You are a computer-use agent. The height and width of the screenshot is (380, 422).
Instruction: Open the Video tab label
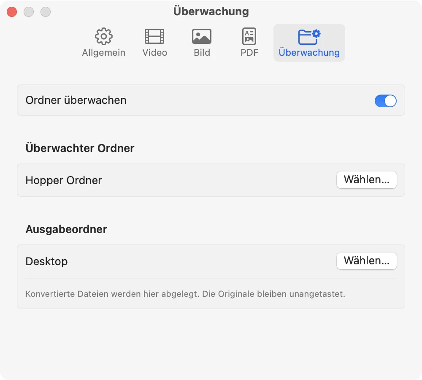[154, 53]
